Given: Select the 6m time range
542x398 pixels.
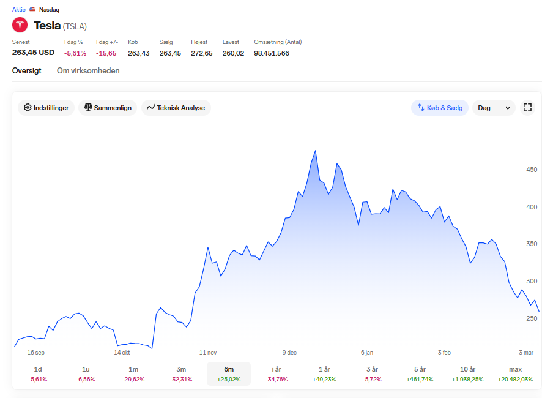Looking at the screenshot, I should click(x=228, y=374).
